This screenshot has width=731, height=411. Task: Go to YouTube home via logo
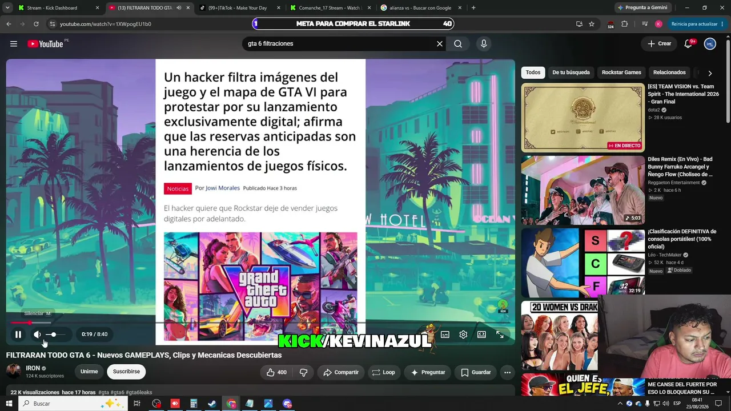click(x=45, y=44)
